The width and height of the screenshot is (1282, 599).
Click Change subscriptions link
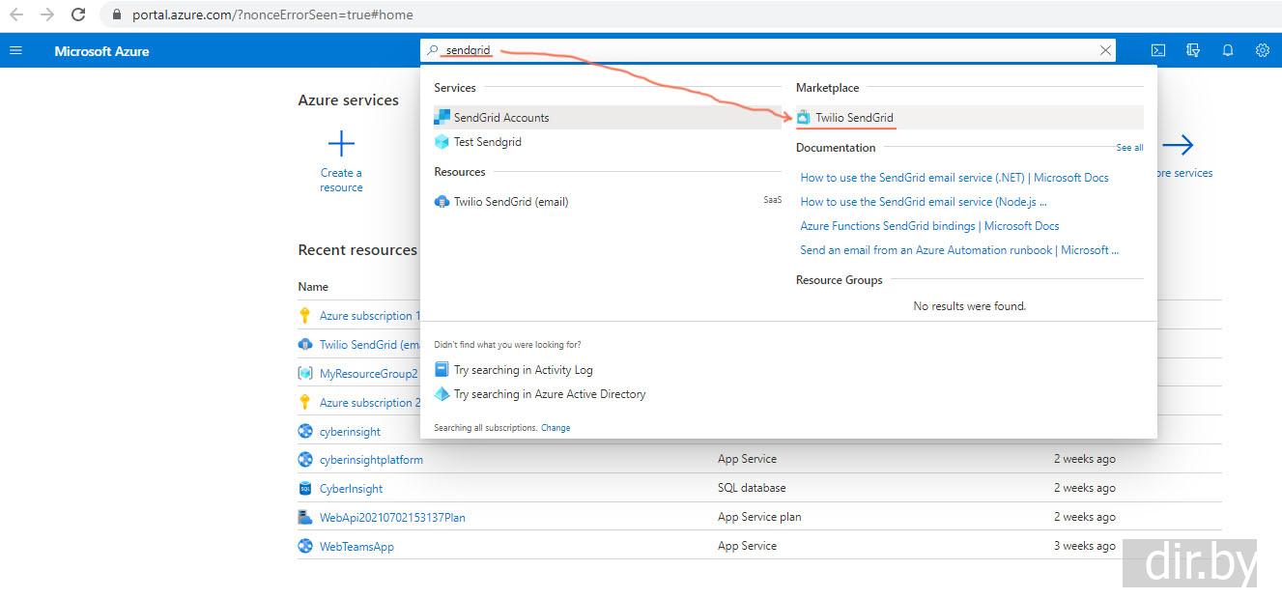click(x=556, y=428)
